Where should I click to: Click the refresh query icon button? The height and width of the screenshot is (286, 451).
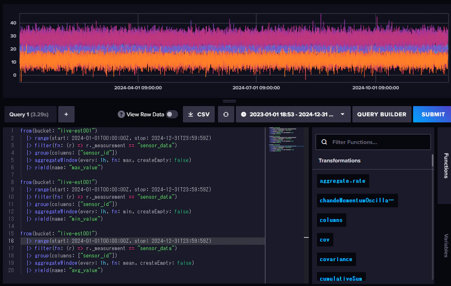pos(226,114)
